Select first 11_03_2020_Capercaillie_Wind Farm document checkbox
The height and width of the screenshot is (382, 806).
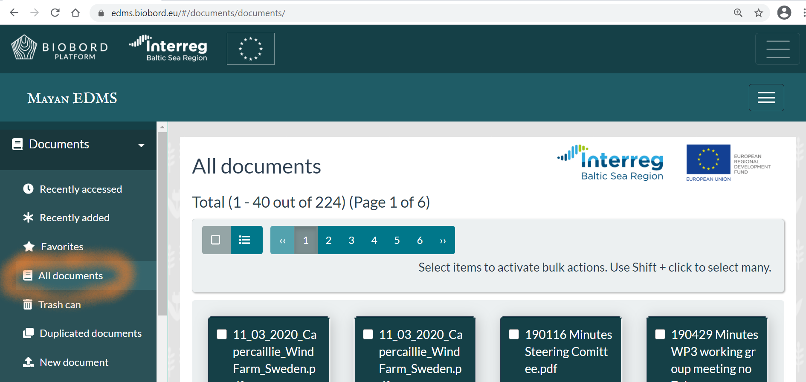pos(222,334)
